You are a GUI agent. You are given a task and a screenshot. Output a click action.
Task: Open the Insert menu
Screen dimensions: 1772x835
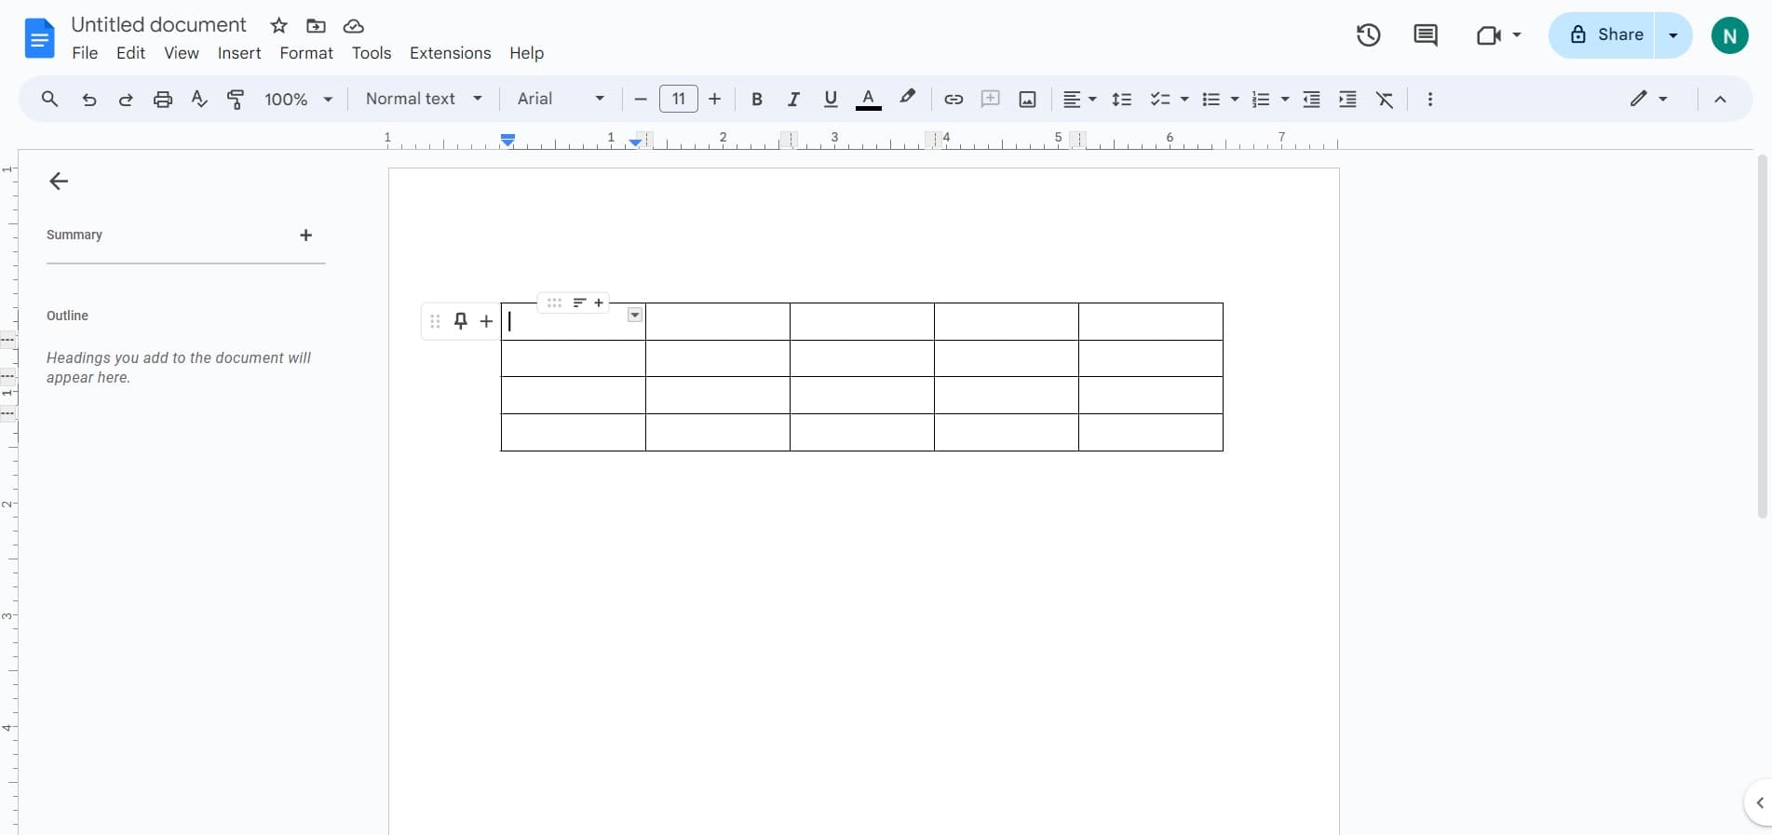(x=239, y=53)
